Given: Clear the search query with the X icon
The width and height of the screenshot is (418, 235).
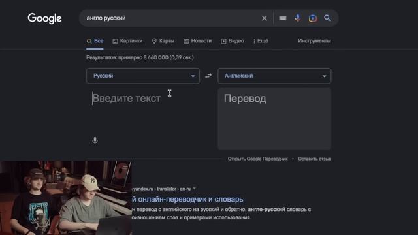Looking at the screenshot, I should pyautogui.click(x=264, y=18).
